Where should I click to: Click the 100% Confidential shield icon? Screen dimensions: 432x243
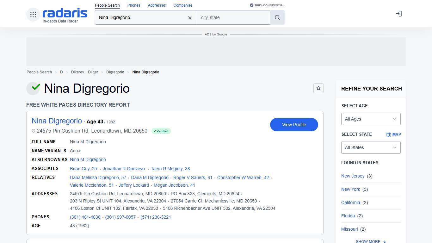[x=251, y=5]
